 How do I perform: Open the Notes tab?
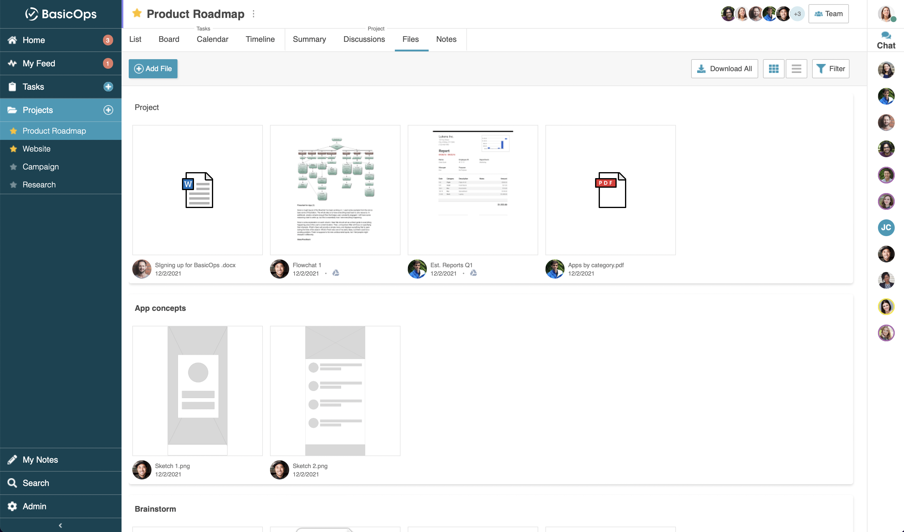(x=446, y=39)
